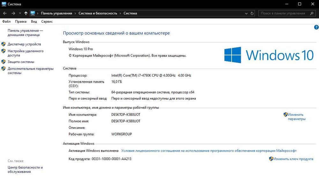Screen dimensions: 319x179
Task: Click the forward navigation arrow
Action: [x=13, y=13]
